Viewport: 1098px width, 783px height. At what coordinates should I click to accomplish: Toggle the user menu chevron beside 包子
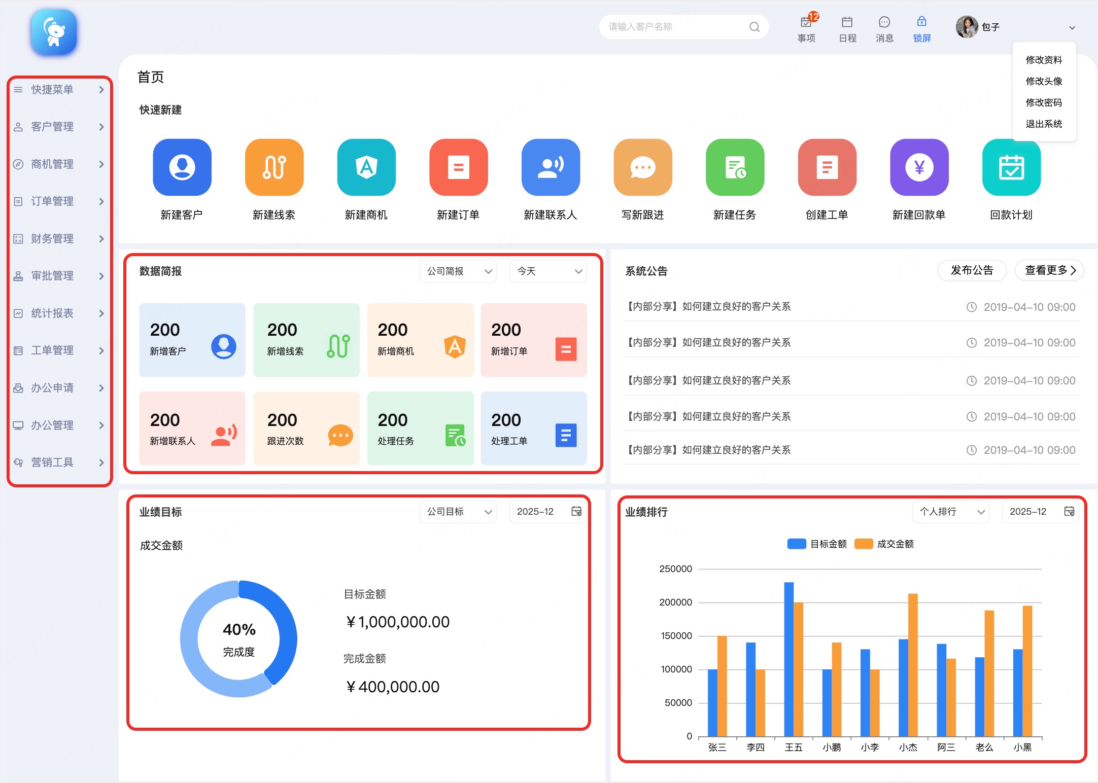click(x=1072, y=27)
